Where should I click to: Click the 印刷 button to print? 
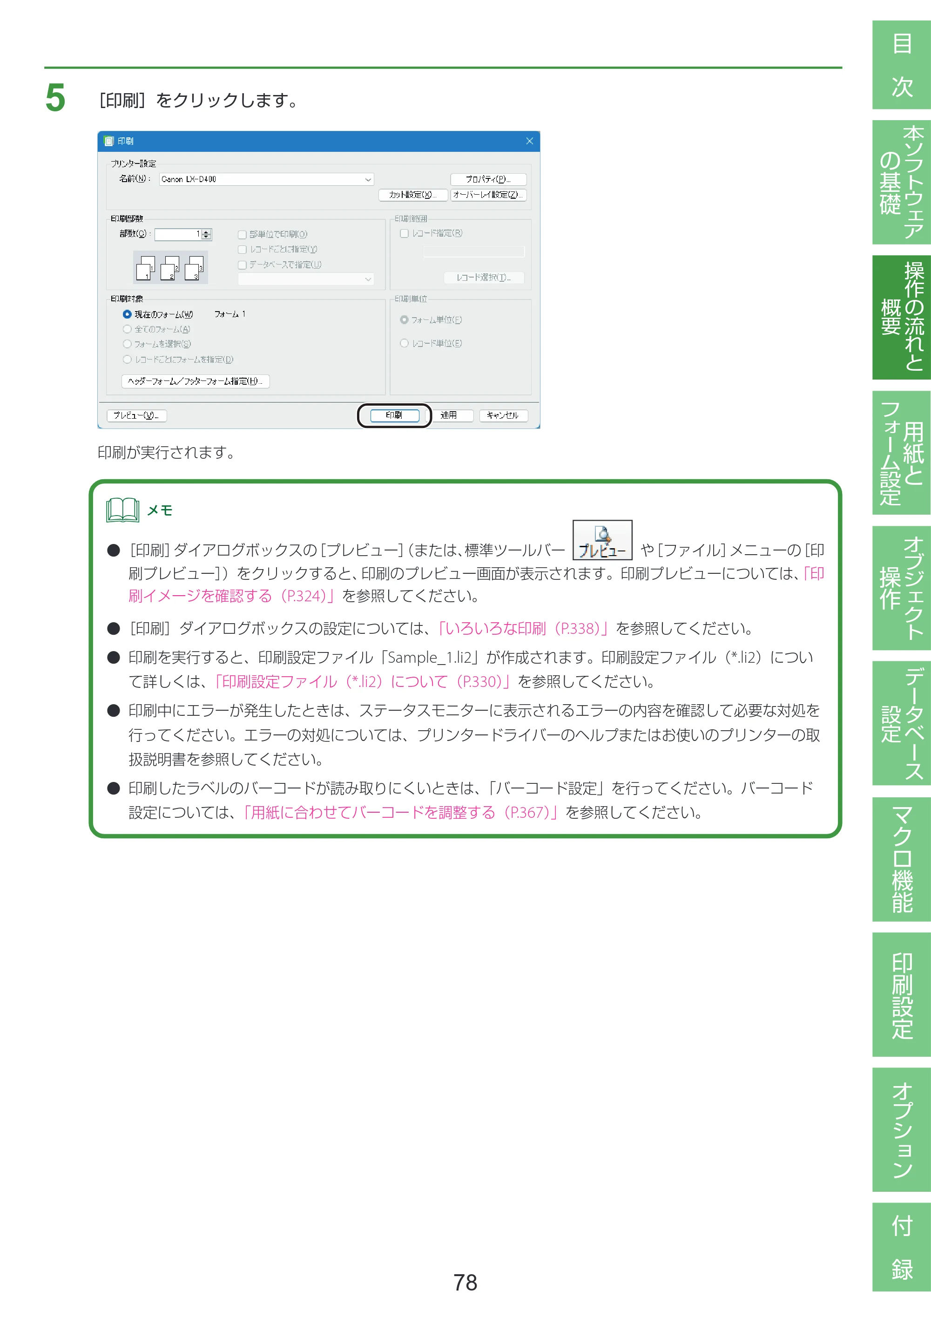[394, 415]
